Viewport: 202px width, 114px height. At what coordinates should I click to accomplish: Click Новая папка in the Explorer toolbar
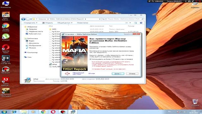pos(83,23)
